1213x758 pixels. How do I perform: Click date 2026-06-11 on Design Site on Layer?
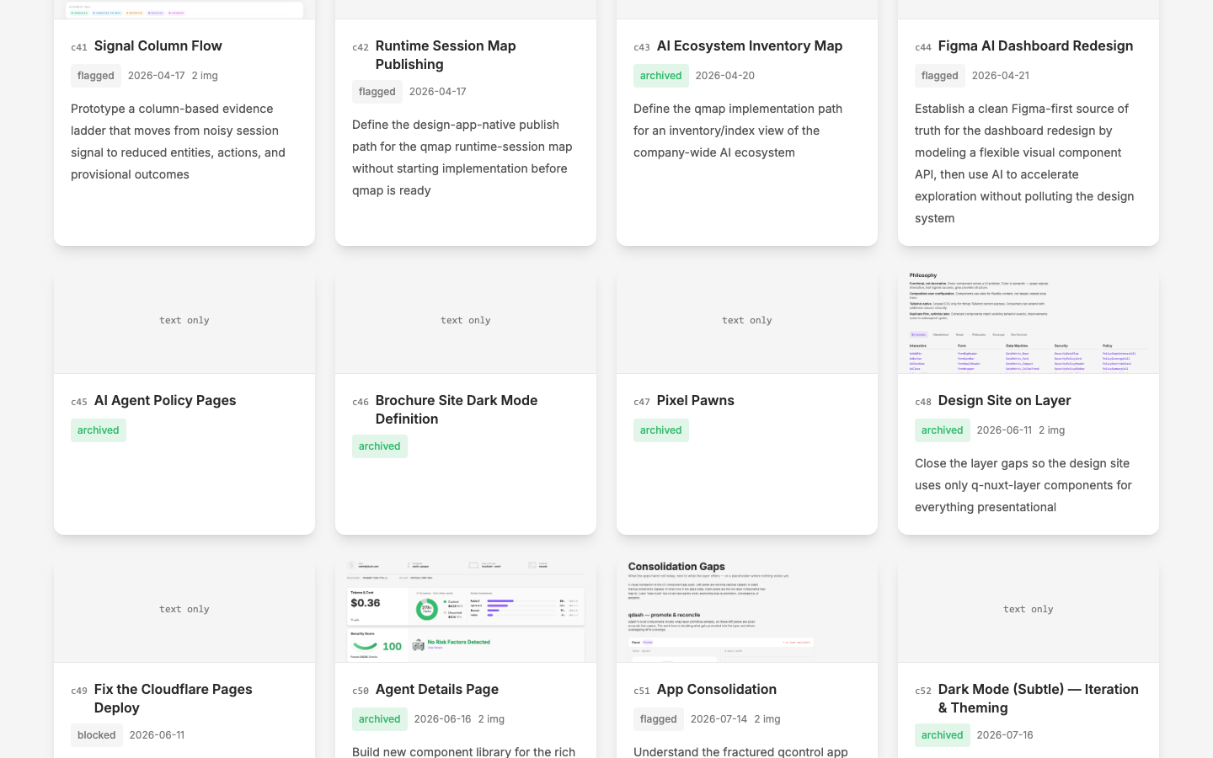pos(1004,430)
